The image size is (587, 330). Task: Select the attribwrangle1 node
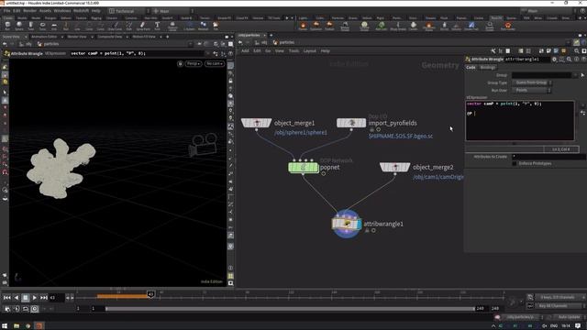click(347, 224)
